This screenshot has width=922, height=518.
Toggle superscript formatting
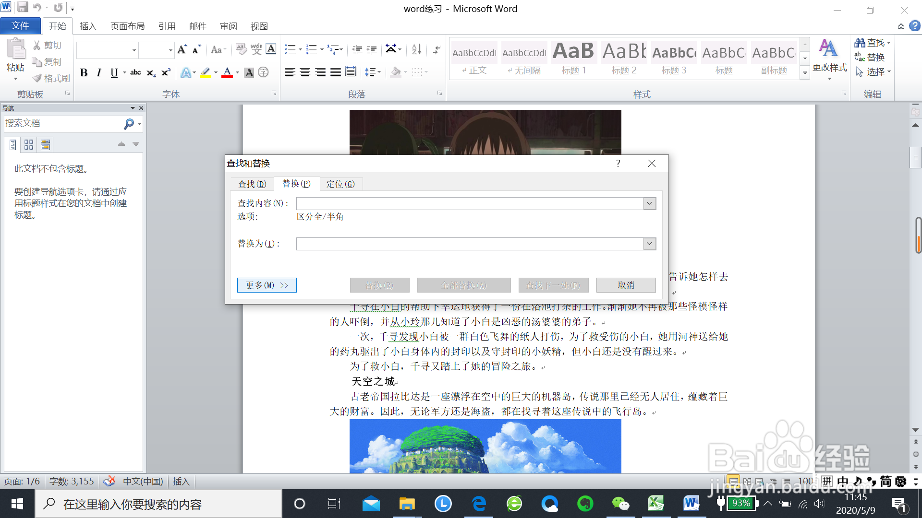point(166,72)
